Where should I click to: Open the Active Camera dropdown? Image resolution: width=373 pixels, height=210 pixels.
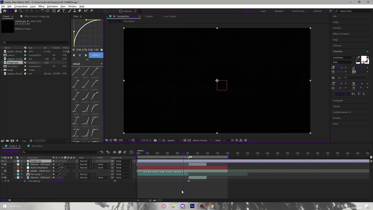[201, 140]
